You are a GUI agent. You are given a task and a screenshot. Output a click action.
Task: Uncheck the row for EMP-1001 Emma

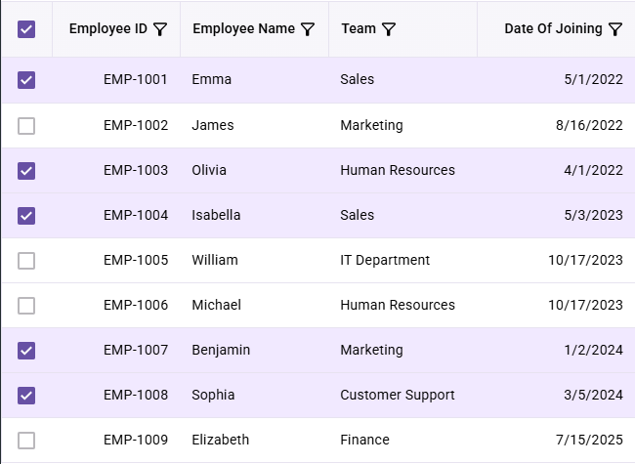pyautogui.click(x=26, y=80)
